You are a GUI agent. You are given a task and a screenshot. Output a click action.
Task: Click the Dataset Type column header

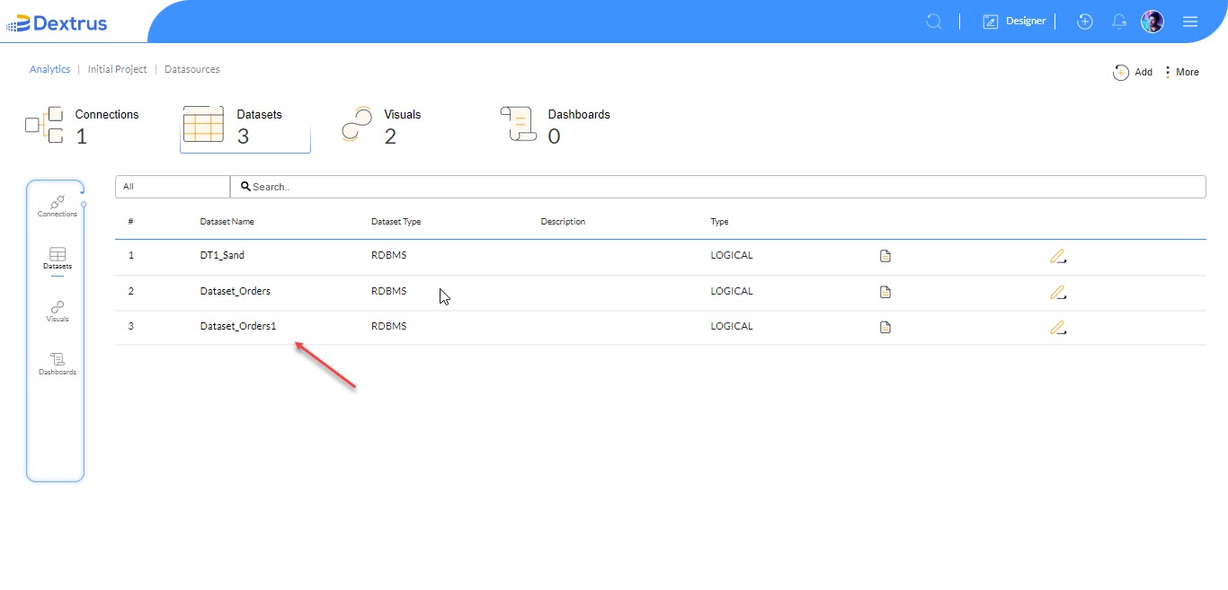396,222
